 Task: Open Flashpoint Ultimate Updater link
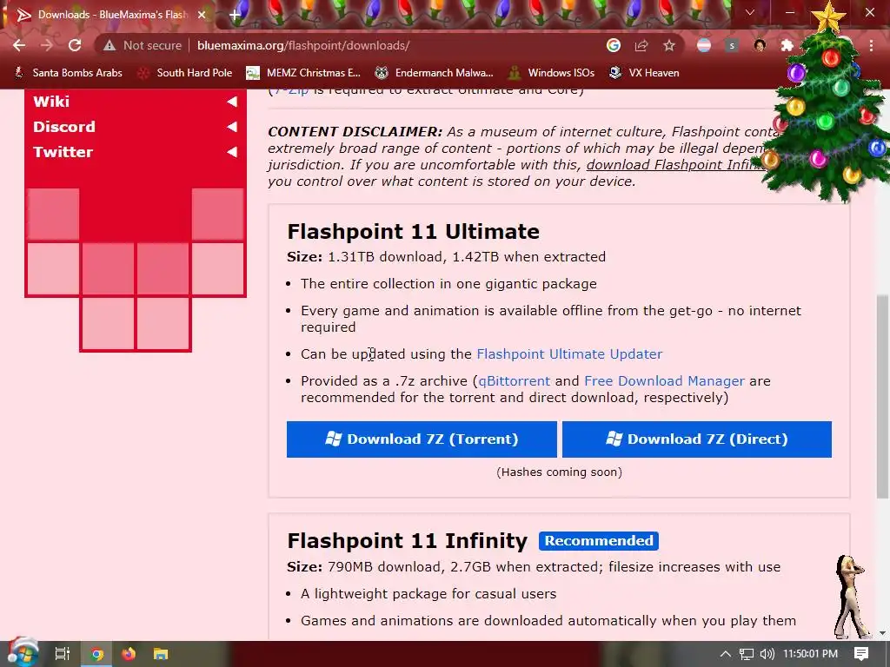(x=569, y=354)
